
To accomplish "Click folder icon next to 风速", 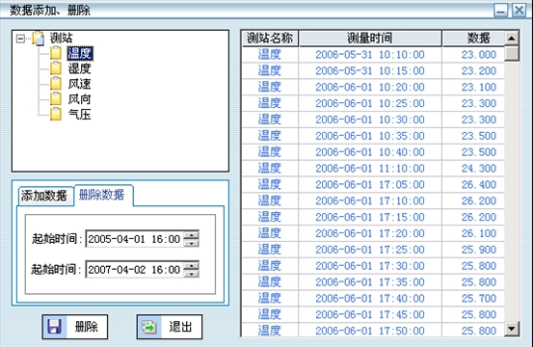I will [56, 84].
